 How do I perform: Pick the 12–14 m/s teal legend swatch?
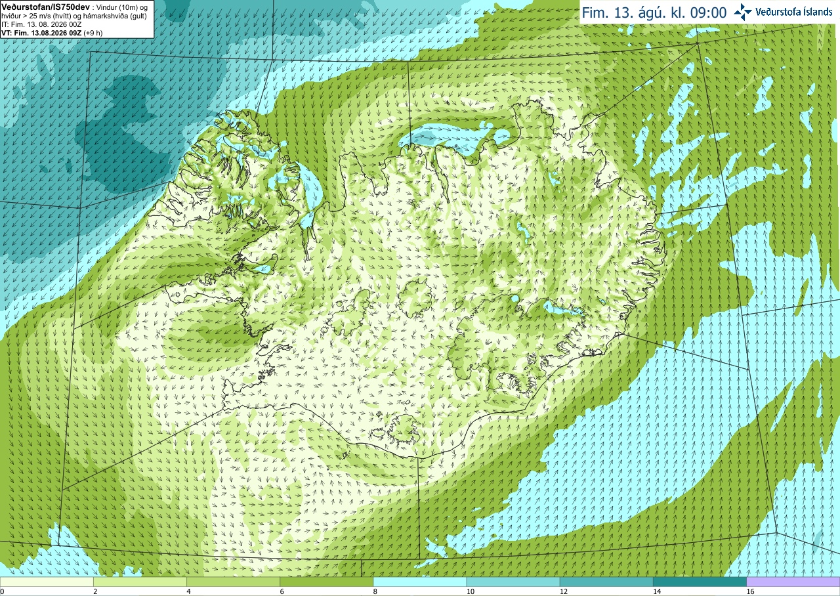(x=606, y=582)
